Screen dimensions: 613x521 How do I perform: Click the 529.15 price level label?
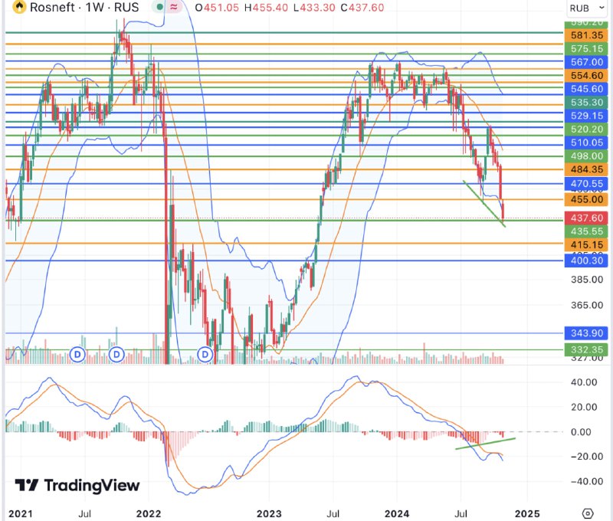(x=586, y=116)
